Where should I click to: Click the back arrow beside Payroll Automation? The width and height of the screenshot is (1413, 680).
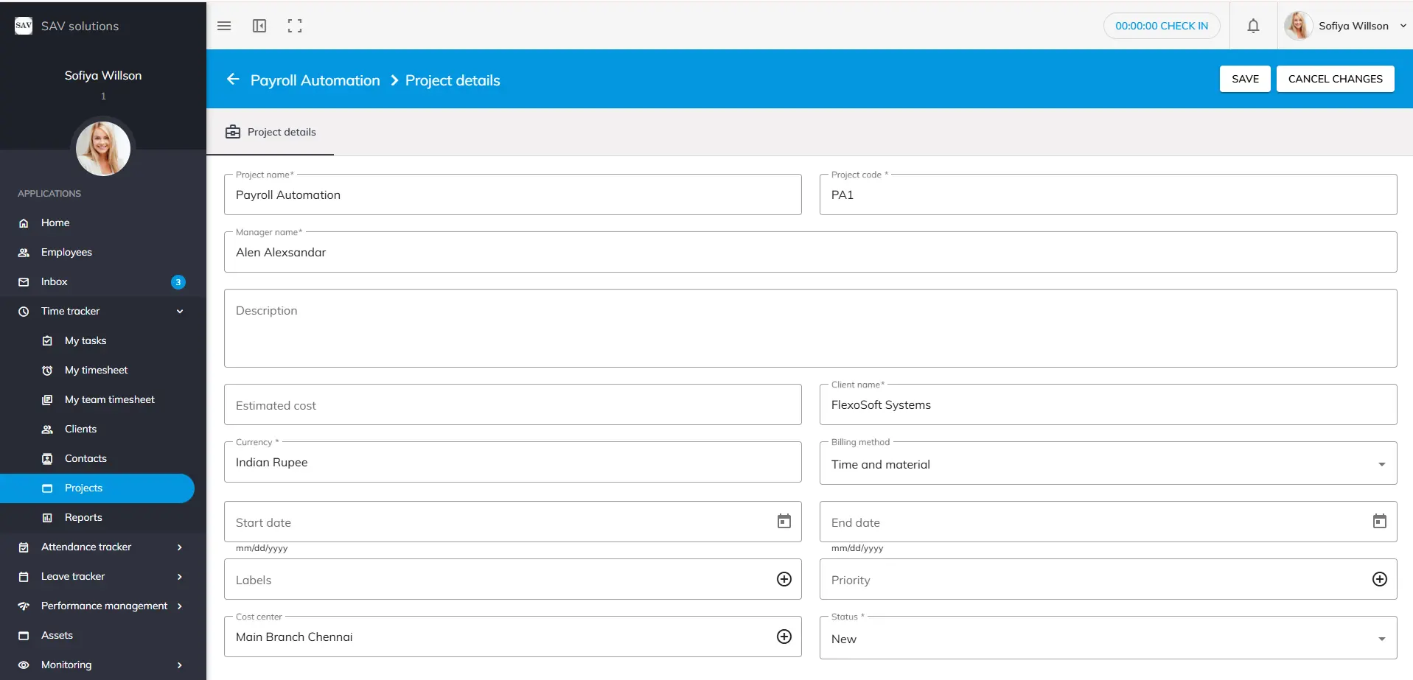233,80
